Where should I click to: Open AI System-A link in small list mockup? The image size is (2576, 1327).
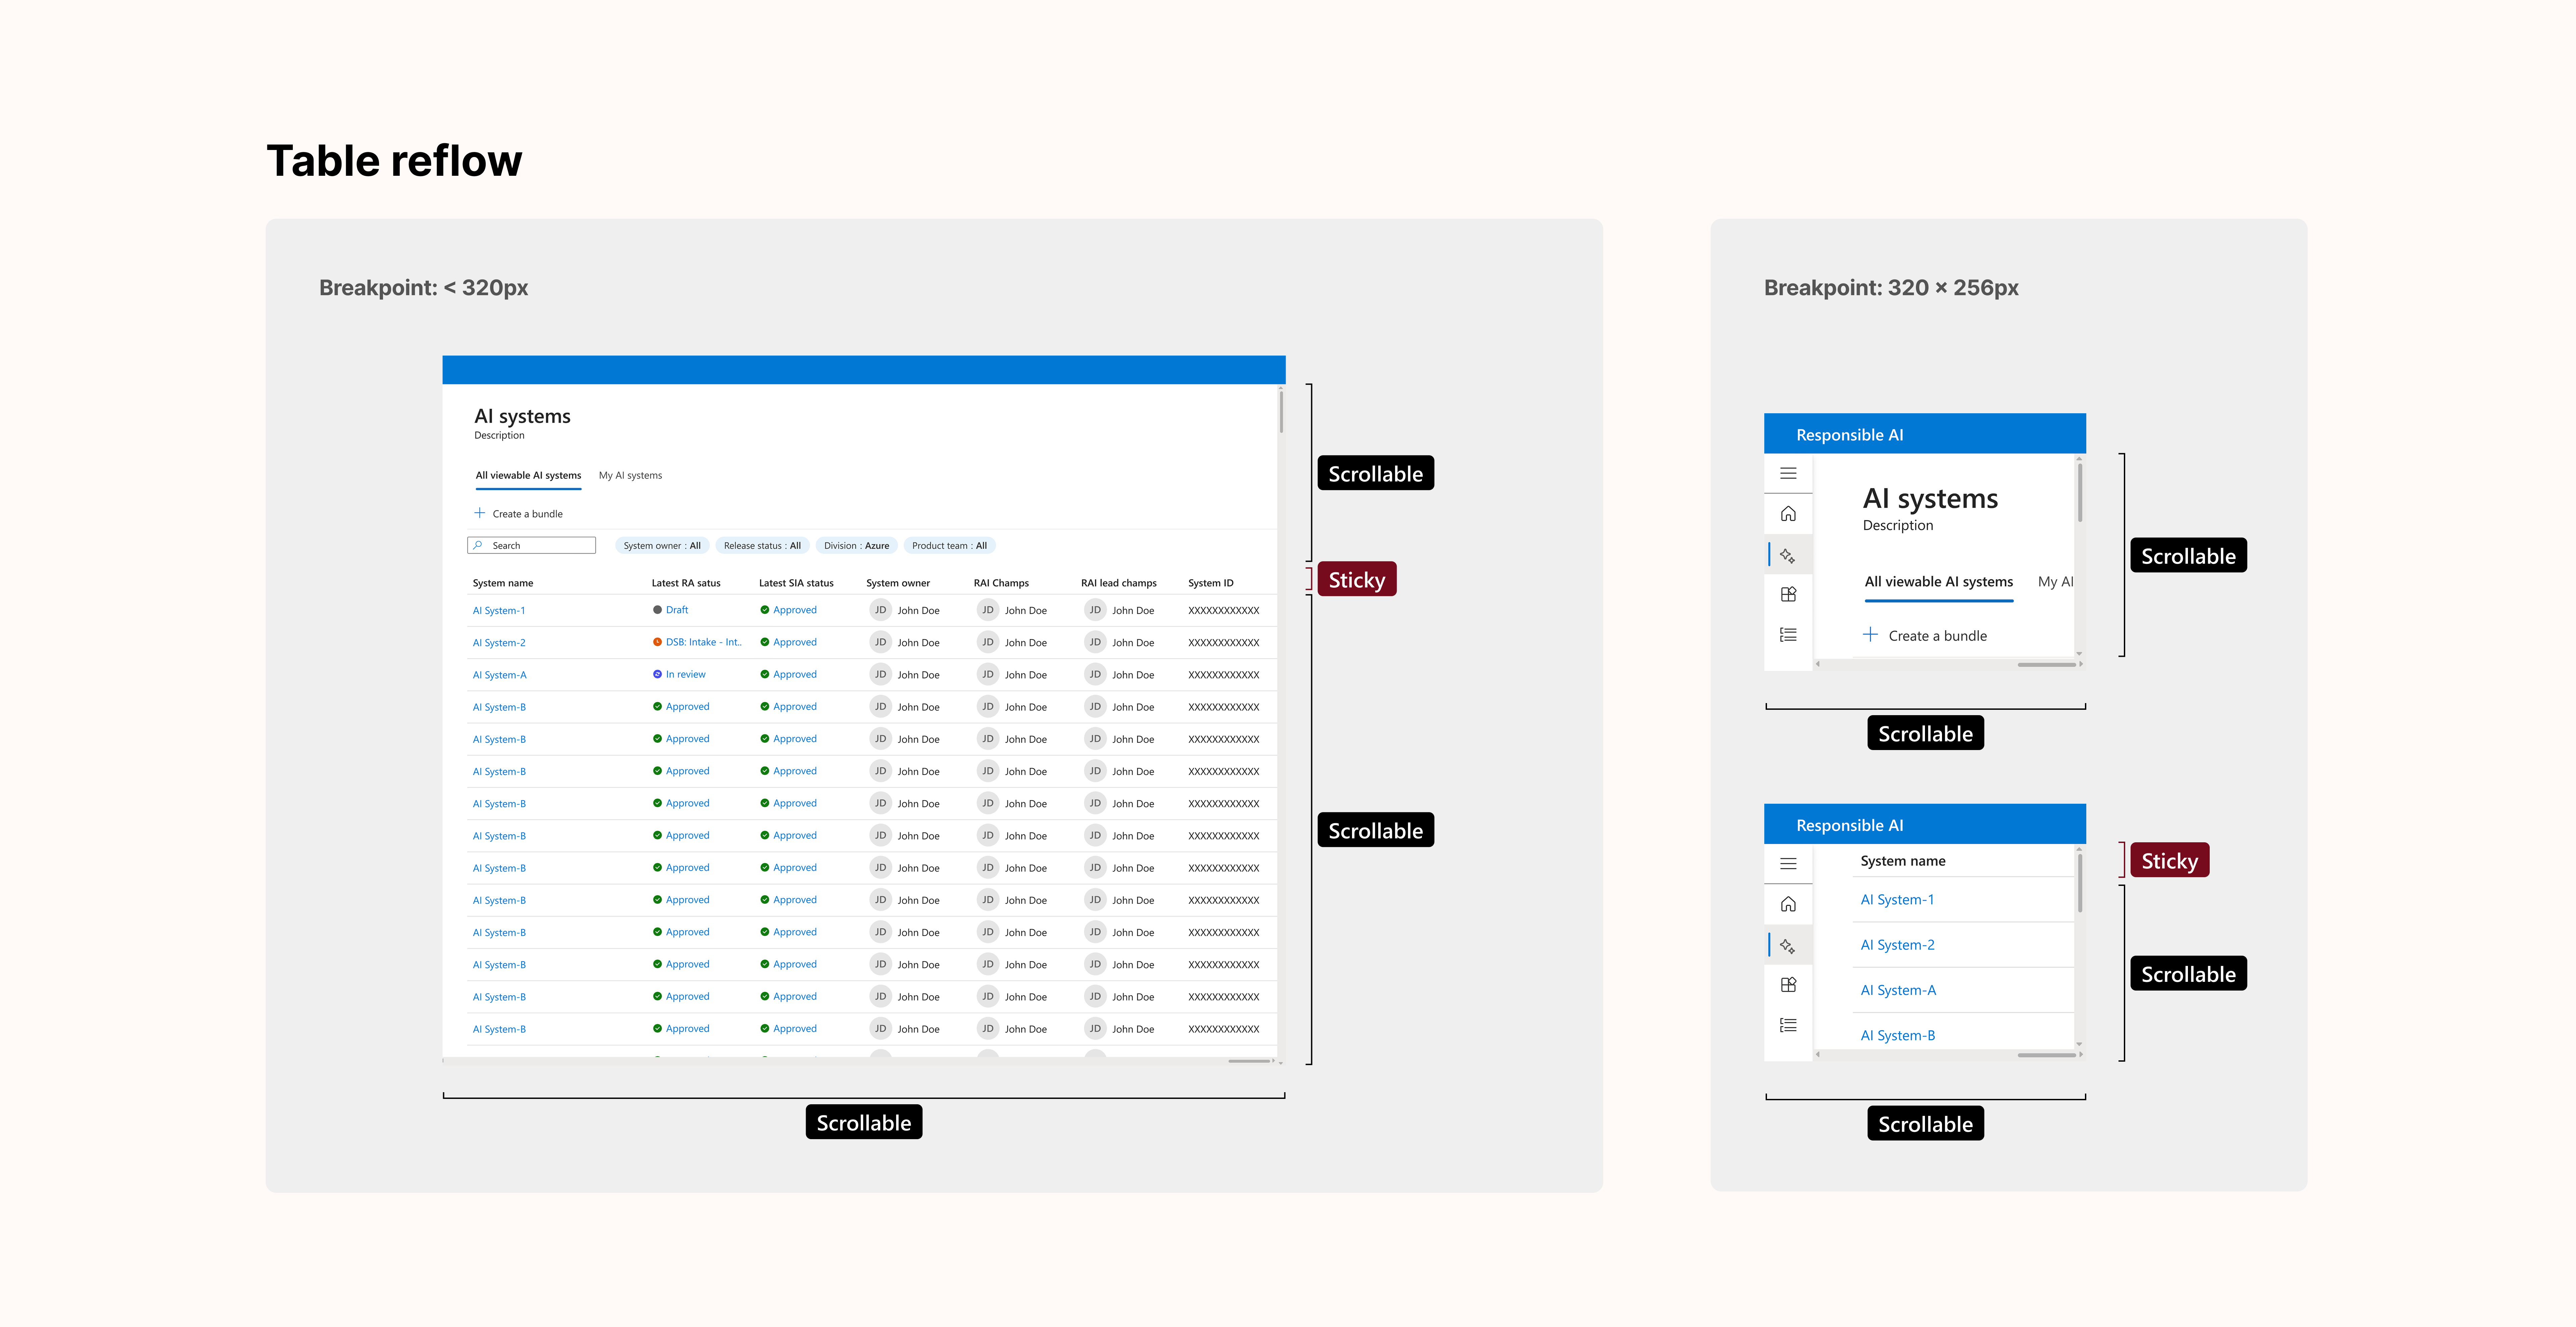(1898, 990)
